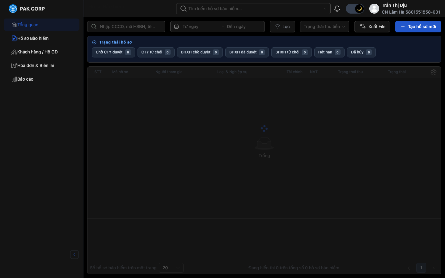Select the Đến ngày end date field
Screen dimensions: 445x278
[x=243, y=27]
